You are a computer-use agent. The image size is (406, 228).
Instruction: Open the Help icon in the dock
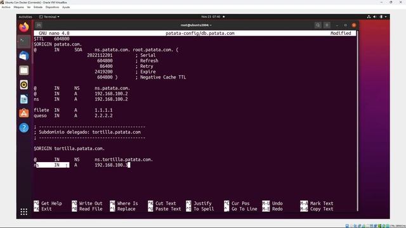pyautogui.click(x=24, y=128)
